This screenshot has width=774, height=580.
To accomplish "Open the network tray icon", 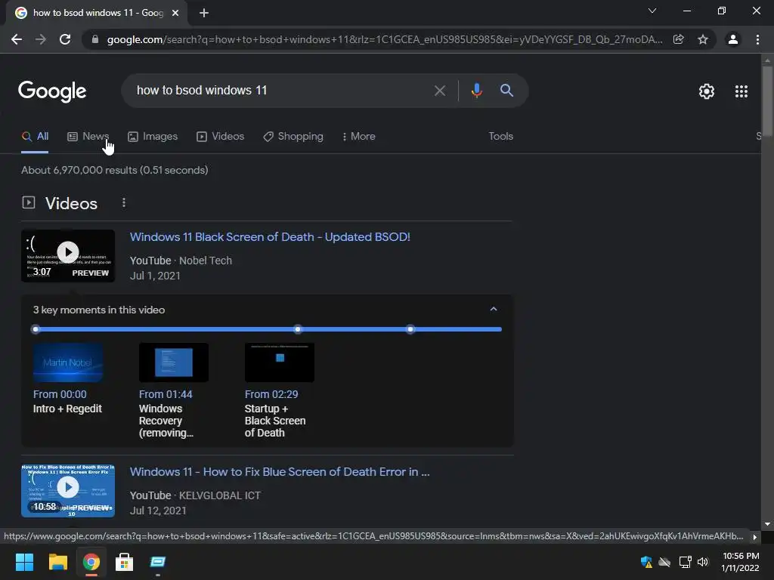I will (685, 562).
